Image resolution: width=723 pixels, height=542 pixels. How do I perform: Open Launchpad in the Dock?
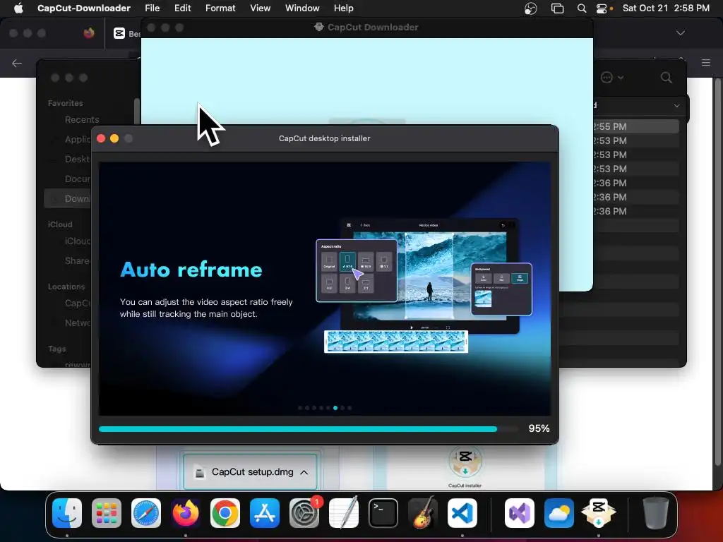(x=107, y=513)
